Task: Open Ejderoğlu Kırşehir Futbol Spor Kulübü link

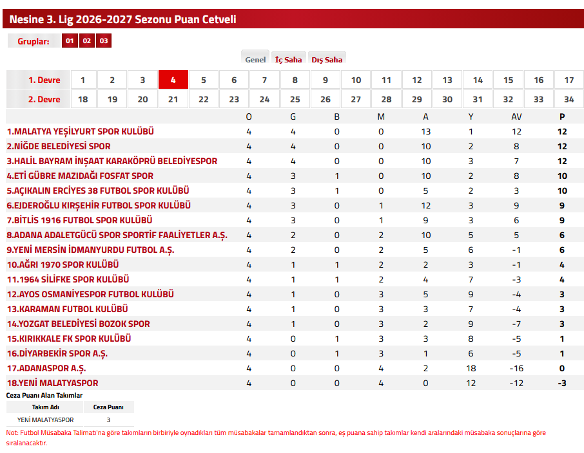Action: click(99, 205)
